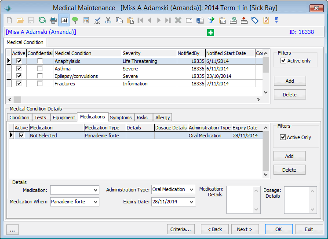The image size is (328, 239).
Task: Switch to the Allergy tab
Action: pyautogui.click(x=163, y=118)
